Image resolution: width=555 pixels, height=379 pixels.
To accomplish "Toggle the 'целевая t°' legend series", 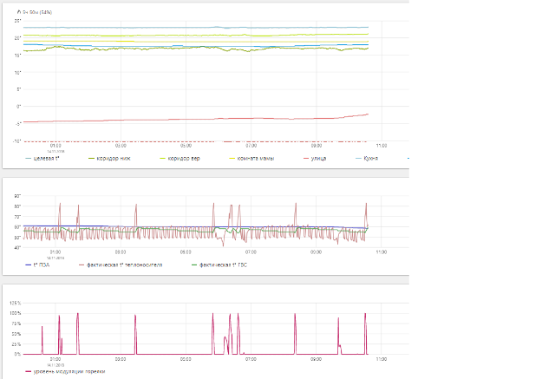I will 45,159.
